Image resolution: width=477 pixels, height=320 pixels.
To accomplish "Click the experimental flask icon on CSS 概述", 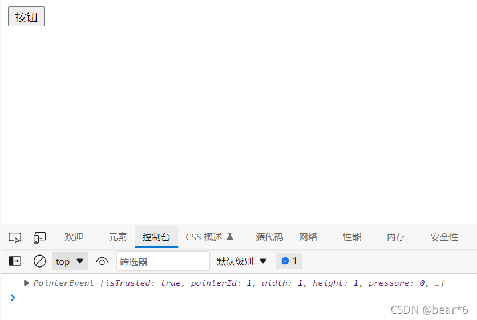I will click(230, 236).
